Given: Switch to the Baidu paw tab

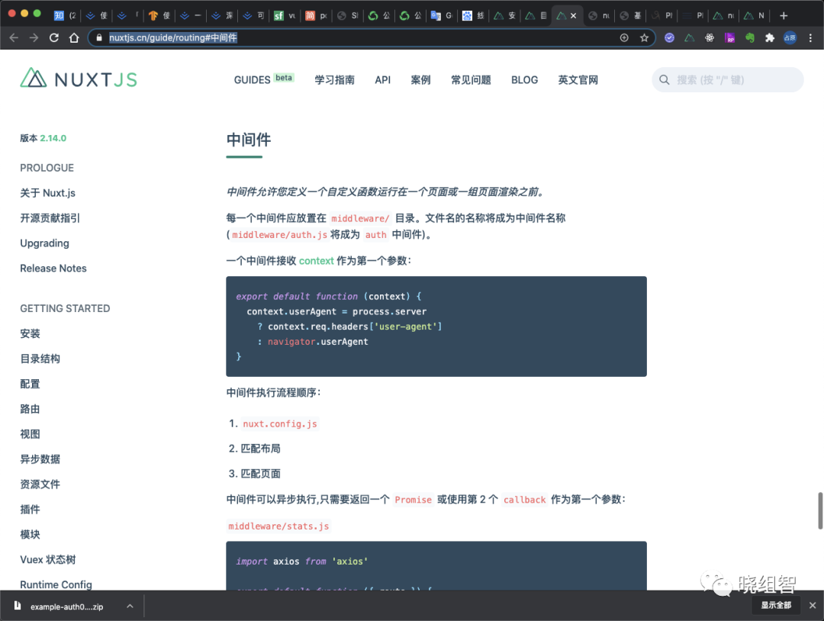Looking at the screenshot, I should coord(473,16).
